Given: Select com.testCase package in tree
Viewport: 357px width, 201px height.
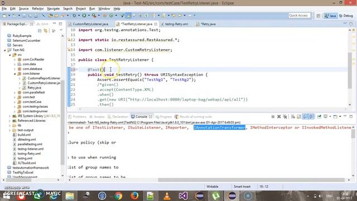Looking at the screenshot, I should 32,102.
